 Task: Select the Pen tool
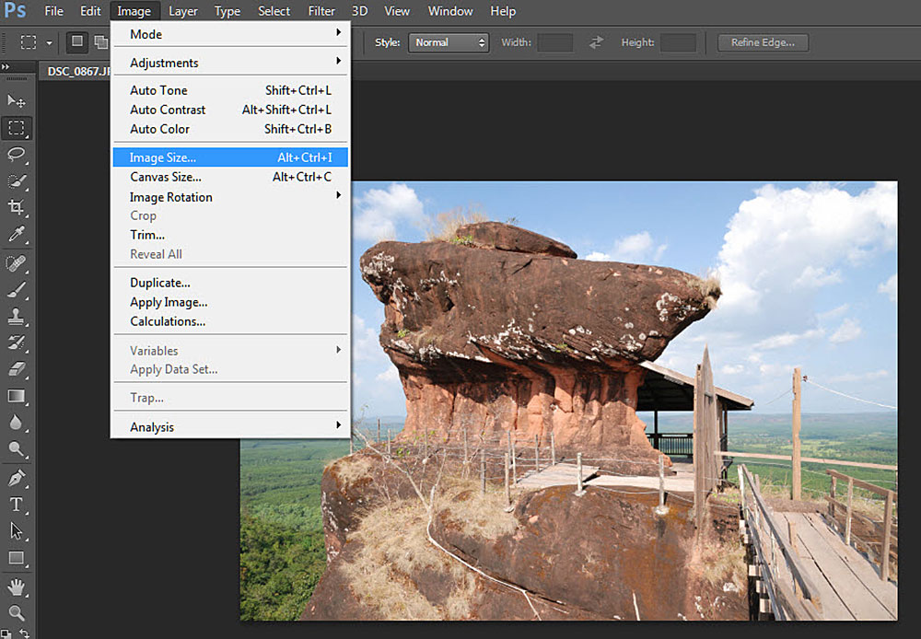tap(16, 478)
